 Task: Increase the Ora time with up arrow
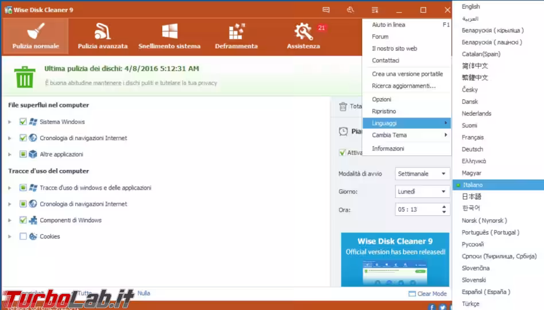[x=444, y=207]
